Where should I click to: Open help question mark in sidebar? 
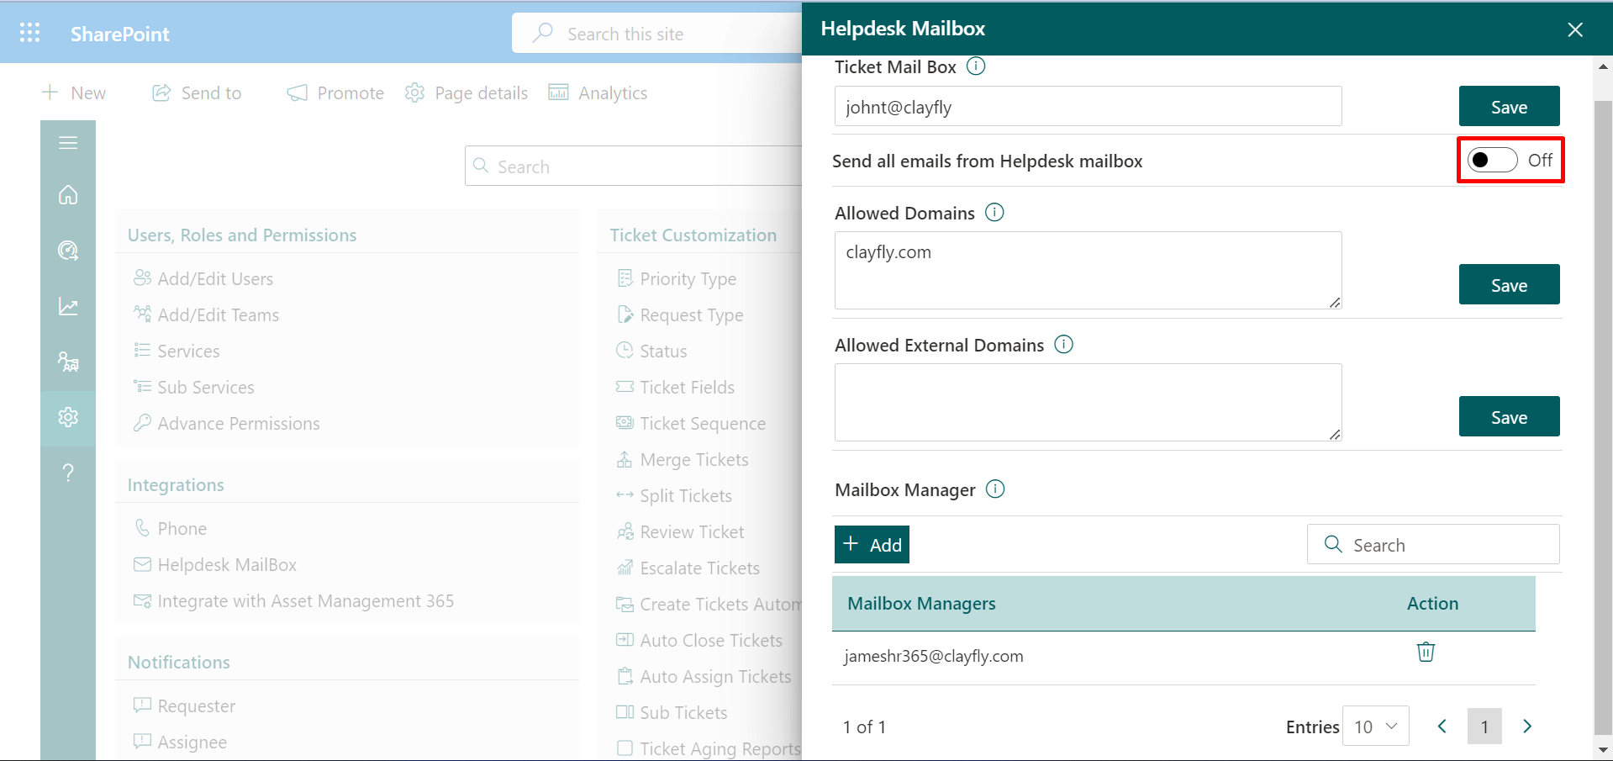(x=68, y=473)
